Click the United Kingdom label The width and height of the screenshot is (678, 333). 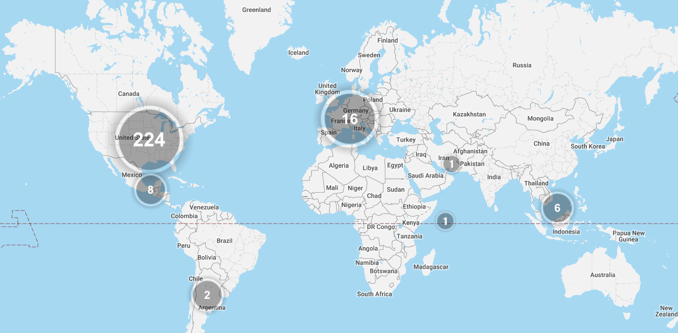[327, 89]
